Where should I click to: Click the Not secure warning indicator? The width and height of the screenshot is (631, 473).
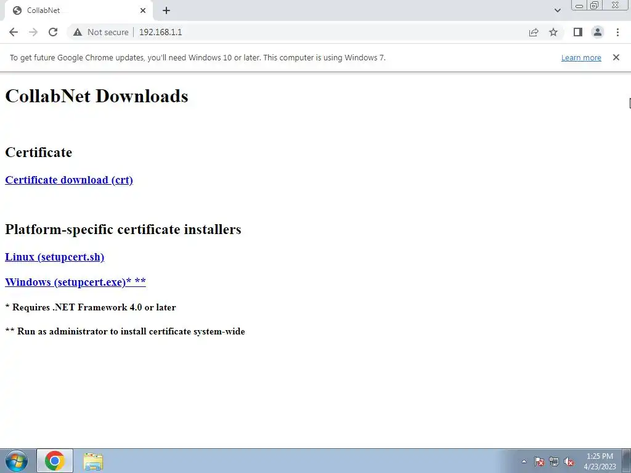(100, 32)
